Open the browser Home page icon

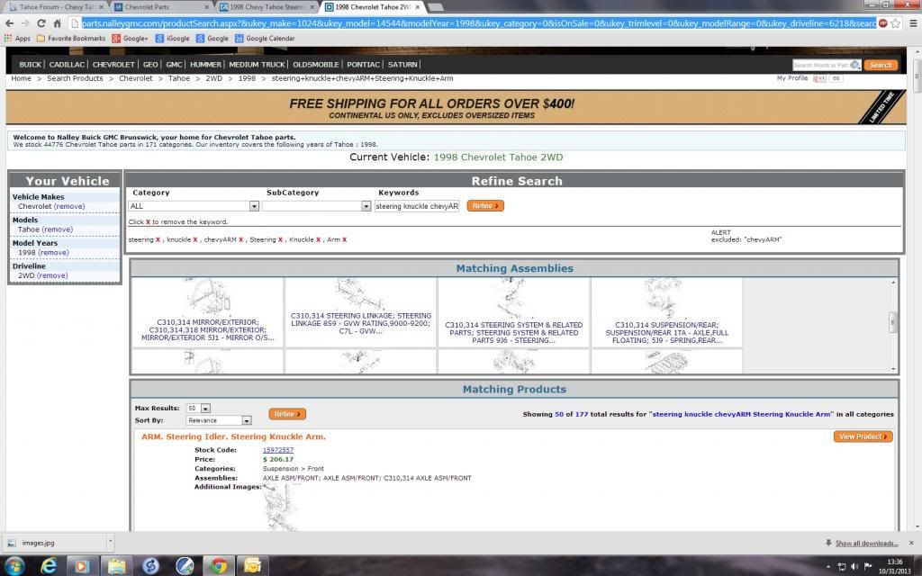pos(57,23)
